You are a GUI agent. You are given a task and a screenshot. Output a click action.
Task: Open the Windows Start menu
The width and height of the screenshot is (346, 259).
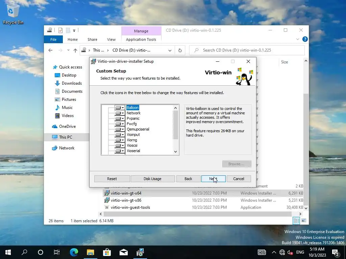[8, 252]
